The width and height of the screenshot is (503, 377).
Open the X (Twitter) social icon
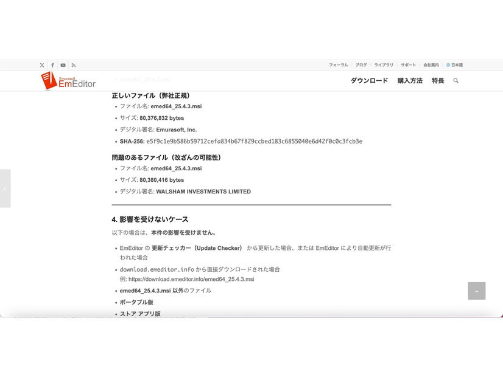pyautogui.click(x=42, y=65)
